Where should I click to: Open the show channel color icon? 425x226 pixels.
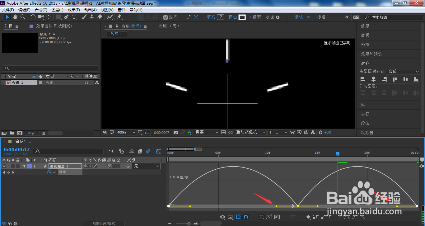tap(190, 132)
